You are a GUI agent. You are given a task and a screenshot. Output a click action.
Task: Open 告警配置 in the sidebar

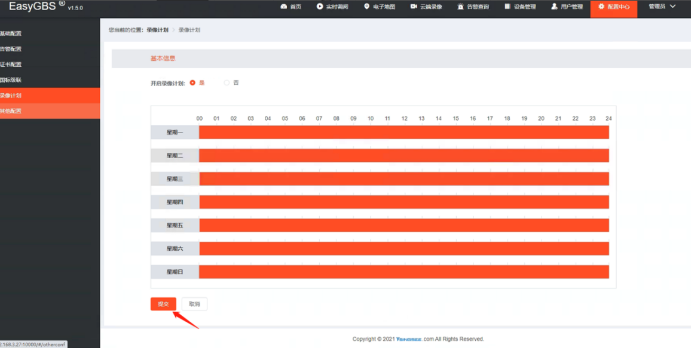(50, 49)
